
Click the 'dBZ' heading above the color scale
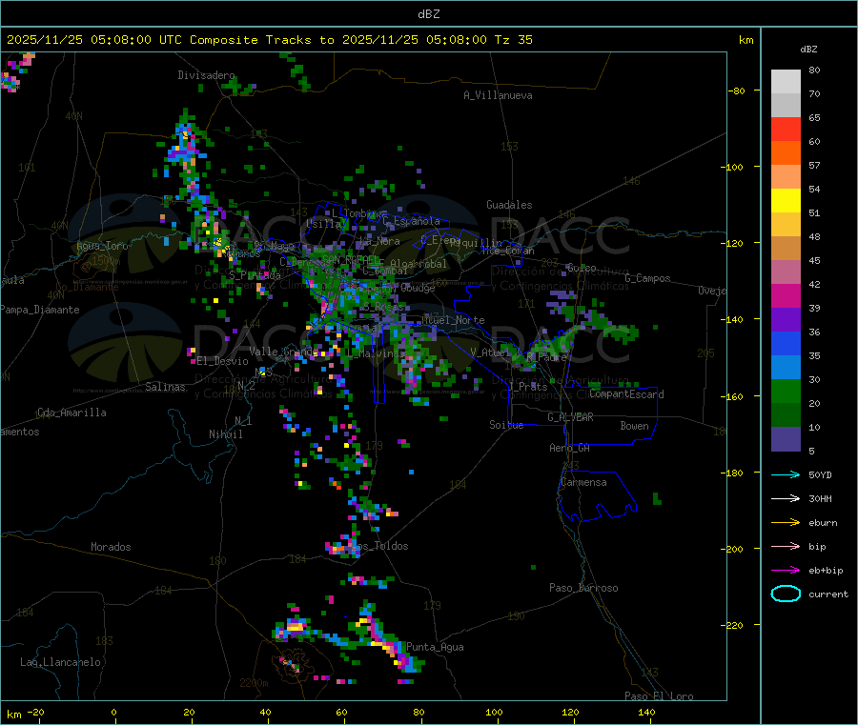808,49
